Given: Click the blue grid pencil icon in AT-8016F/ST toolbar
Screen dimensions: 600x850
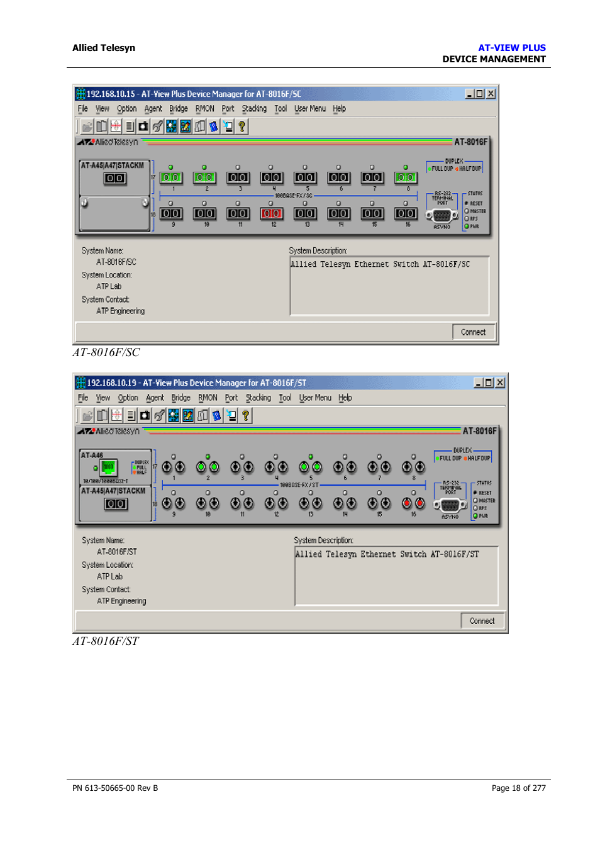Looking at the screenshot, I should (x=188, y=415).
